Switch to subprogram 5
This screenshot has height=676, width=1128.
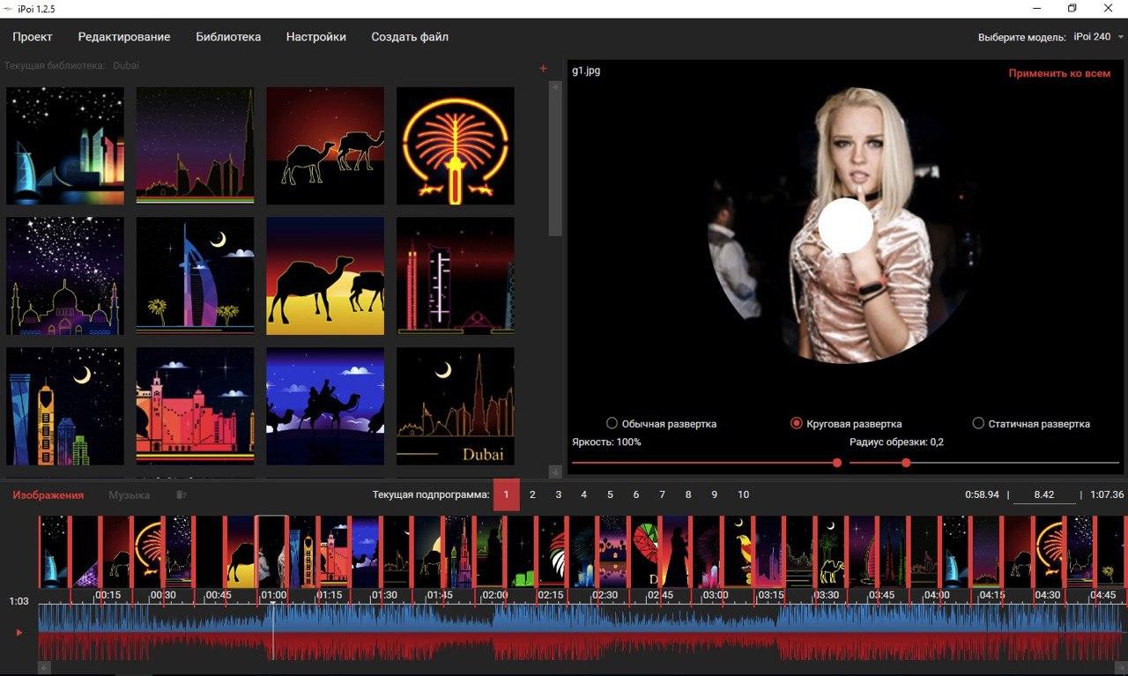[610, 494]
